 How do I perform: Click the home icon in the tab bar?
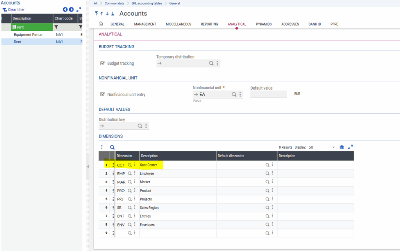[101, 24]
